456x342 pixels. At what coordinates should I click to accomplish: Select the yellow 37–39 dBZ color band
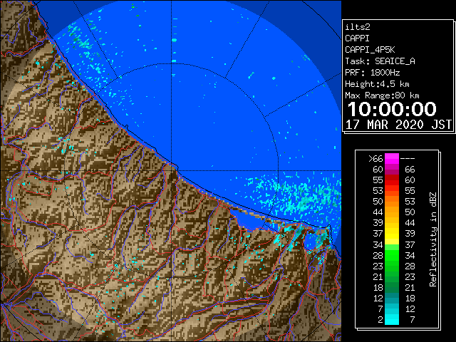coord(392,234)
